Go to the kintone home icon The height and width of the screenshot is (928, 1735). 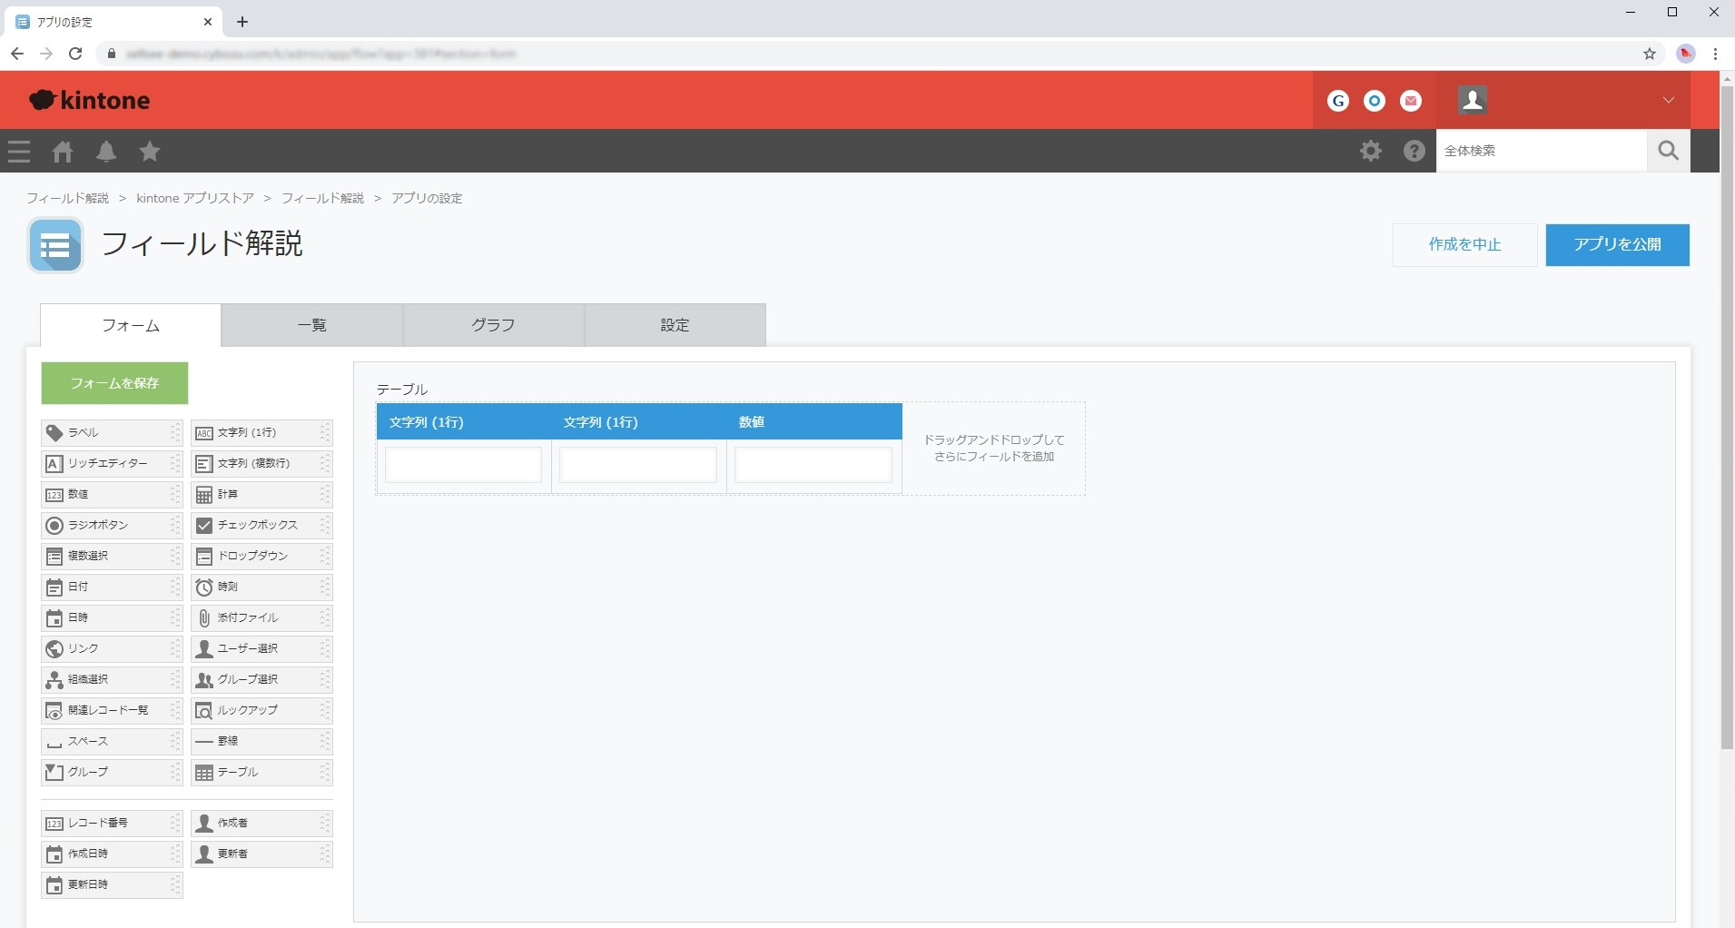click(63, 152)
